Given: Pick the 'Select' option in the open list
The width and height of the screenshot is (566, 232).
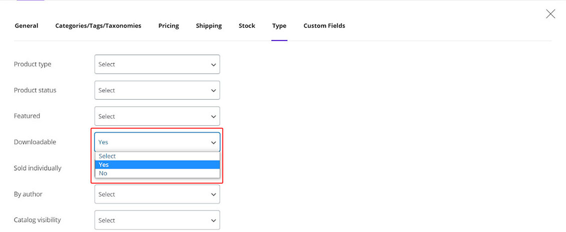Looking at the screenshot, I should [157, 156].
